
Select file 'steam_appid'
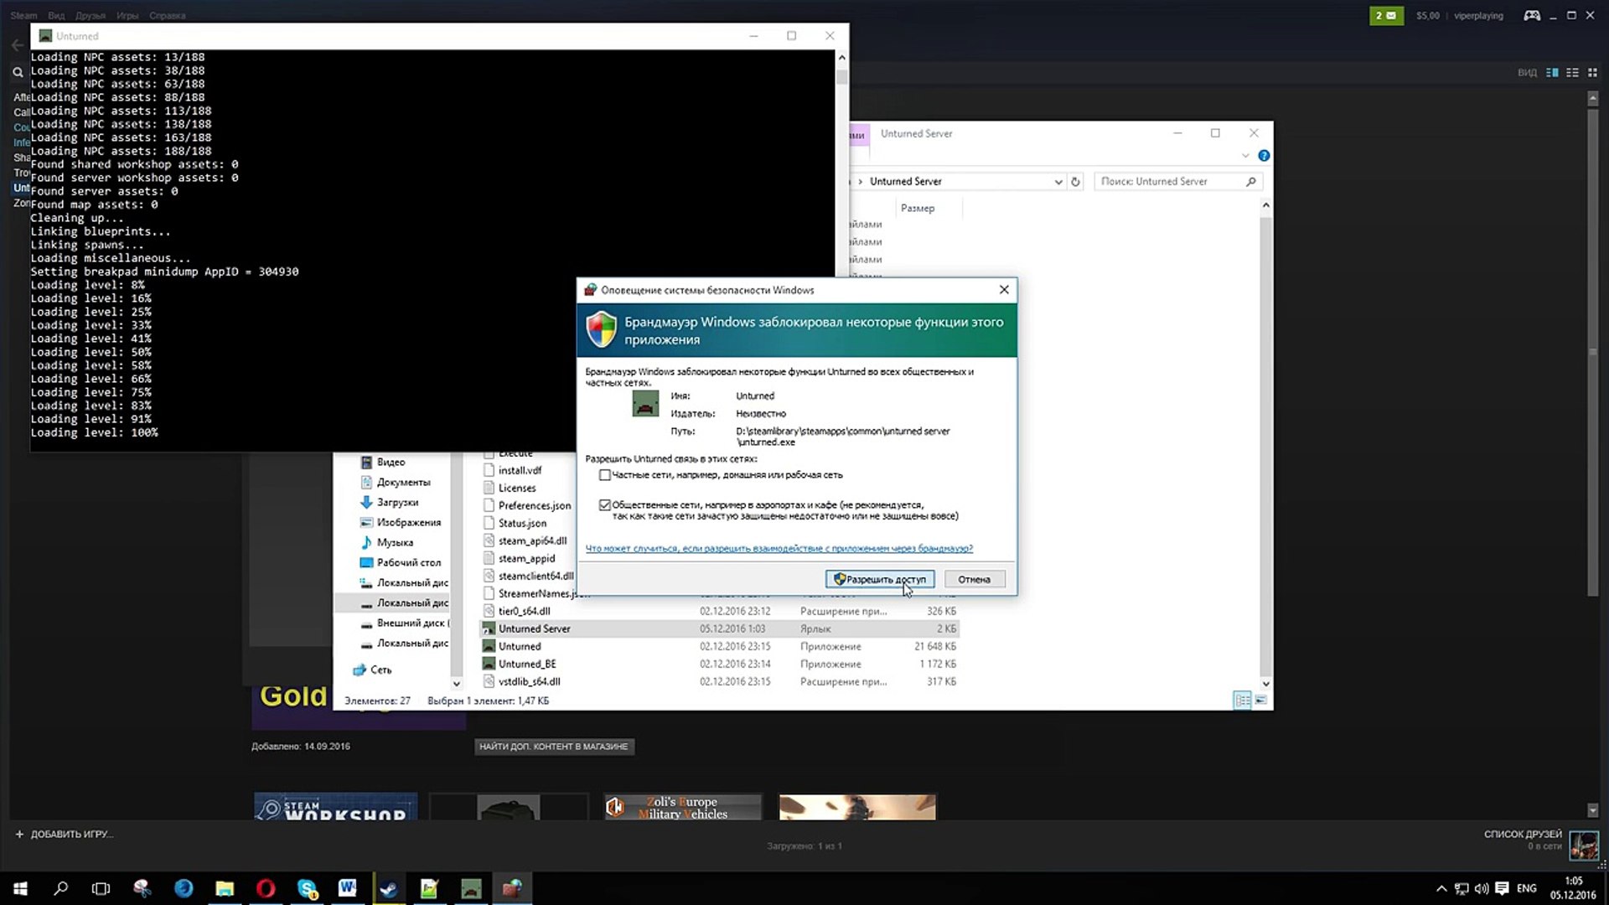[526, 558]
